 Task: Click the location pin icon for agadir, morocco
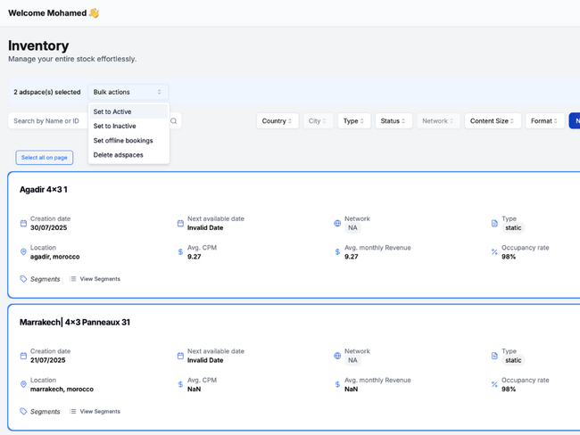tap(23, 252)
